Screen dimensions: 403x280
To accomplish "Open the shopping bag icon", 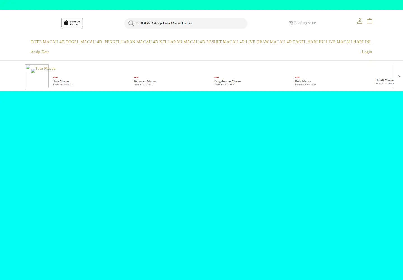I will [369, 21].
